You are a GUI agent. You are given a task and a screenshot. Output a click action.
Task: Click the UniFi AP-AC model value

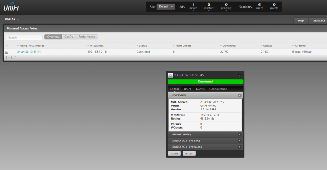coord(208,105)
